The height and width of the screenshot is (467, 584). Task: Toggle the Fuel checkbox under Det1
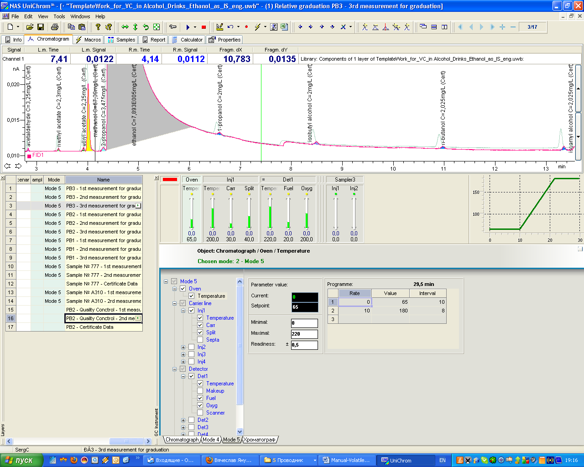(x=200, y=398)
